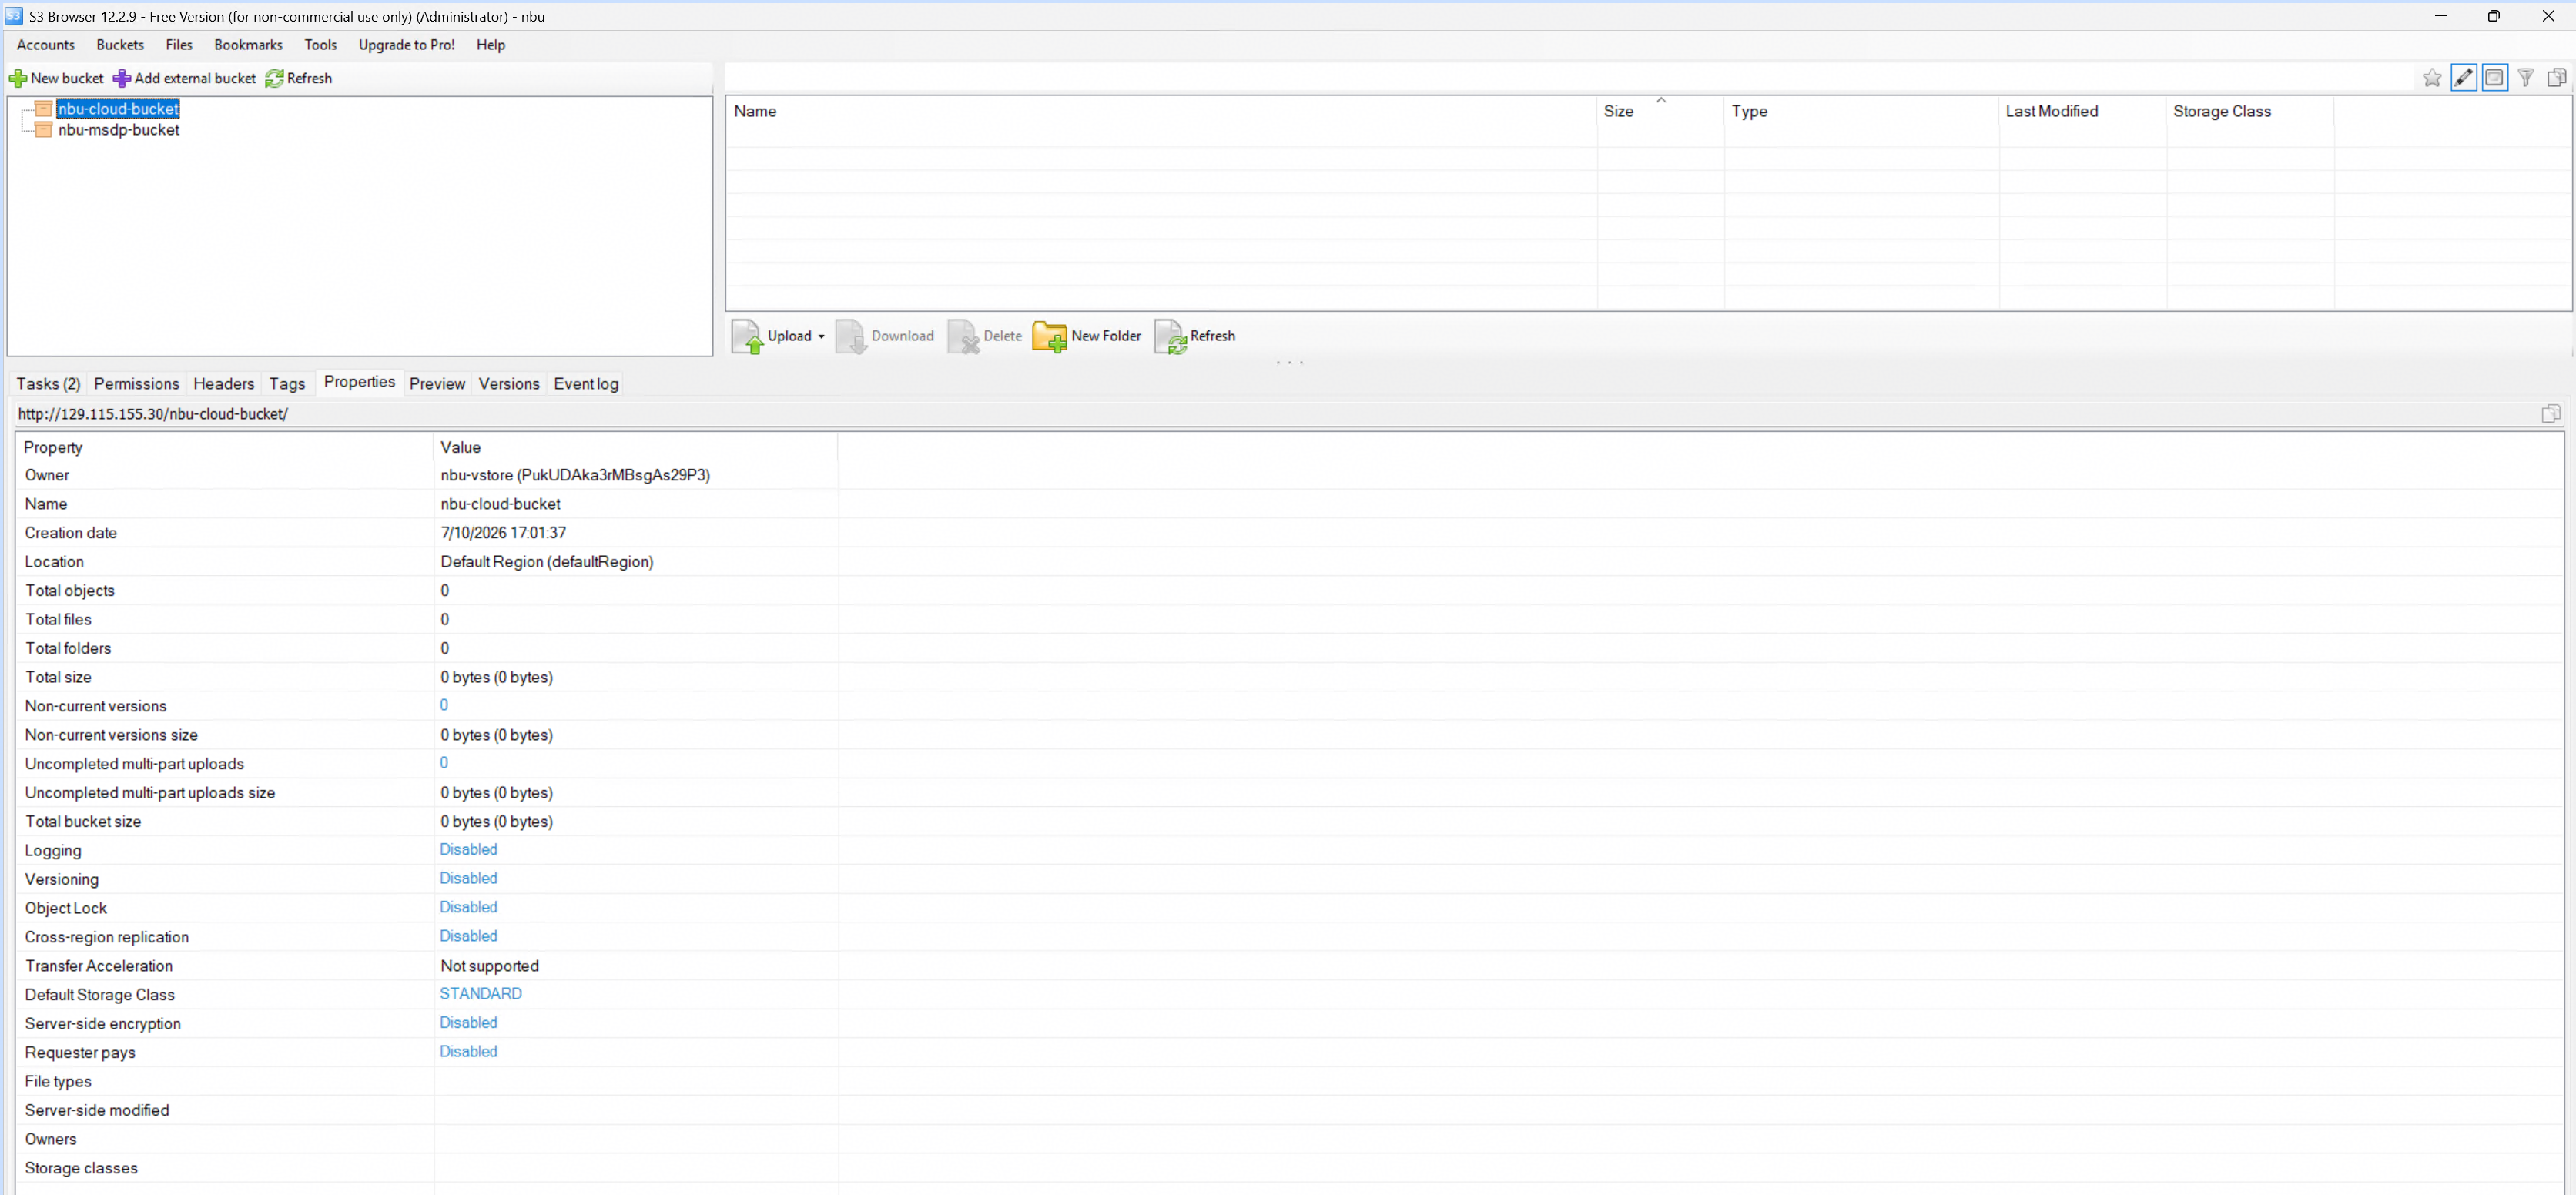Click the Server-side modified property label

97,1111
